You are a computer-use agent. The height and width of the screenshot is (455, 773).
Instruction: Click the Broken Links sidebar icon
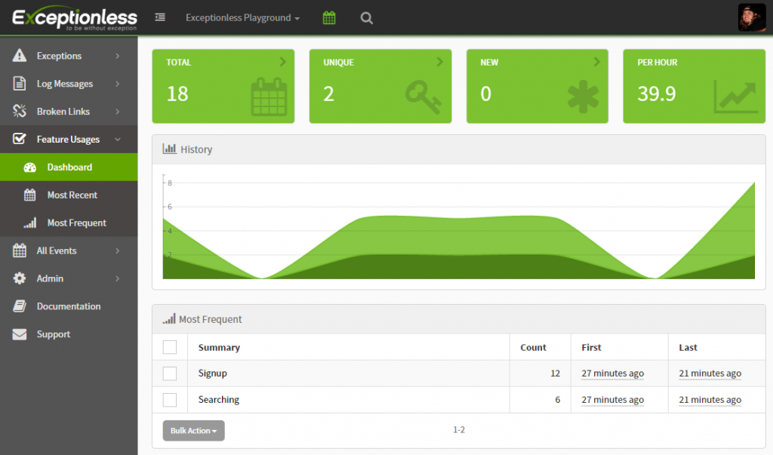pyautogui.click(x=20, y=112)
